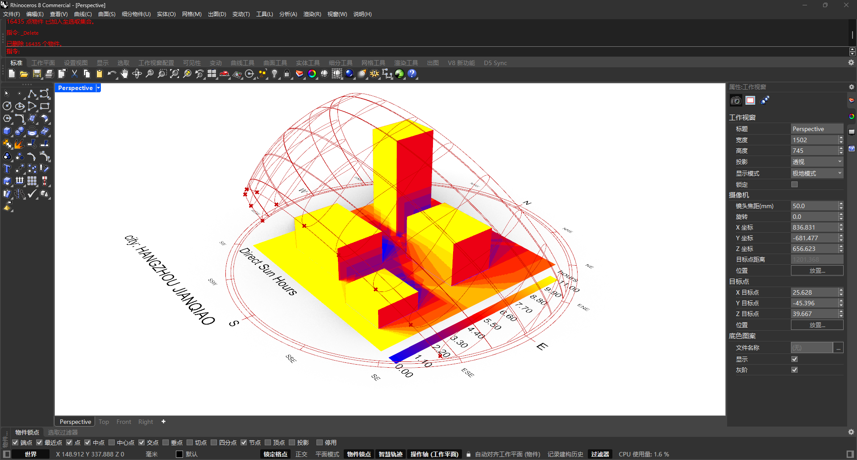Click the Zoom Extents icon
This screenshot has width=857, height=460.
pyautogui.click(x=174, y=74)
